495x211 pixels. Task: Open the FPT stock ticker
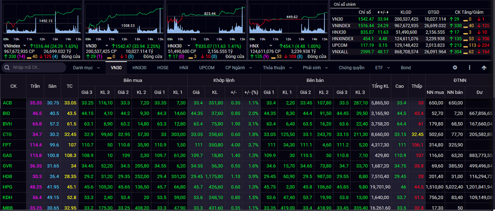point(7,145)
